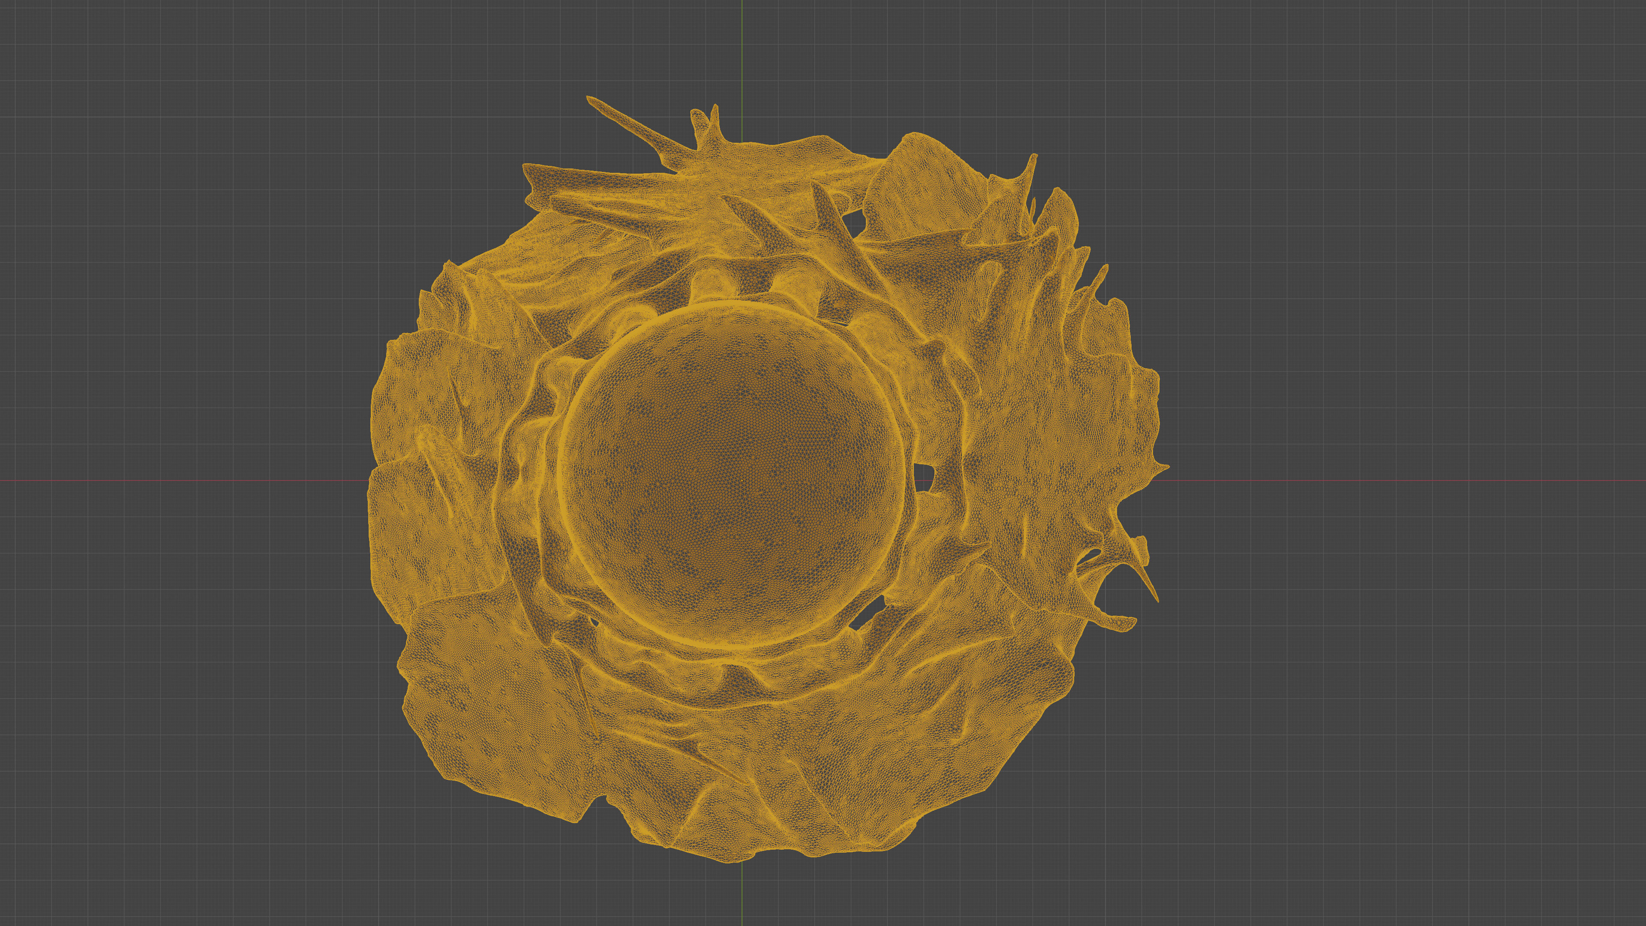Image resolution: width=1646 pixels, height=926 pixels.
Task: Click the green Y axis line below the mesh
Action: [x=742, y=895]
